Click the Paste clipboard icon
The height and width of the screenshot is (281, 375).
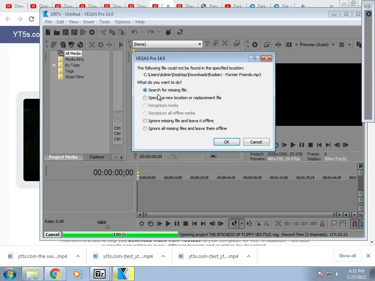click(x=121, y=32)
